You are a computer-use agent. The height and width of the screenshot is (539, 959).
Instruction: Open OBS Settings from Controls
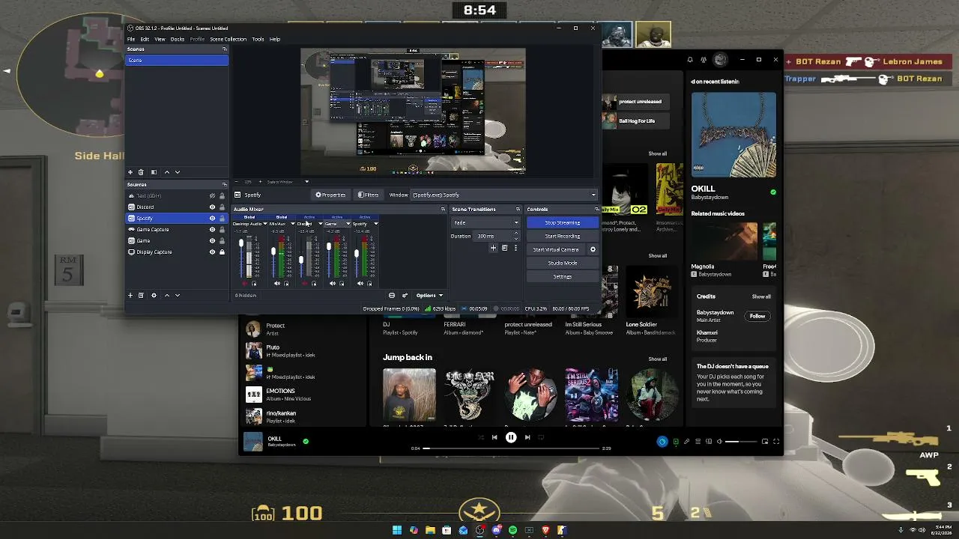563,276
